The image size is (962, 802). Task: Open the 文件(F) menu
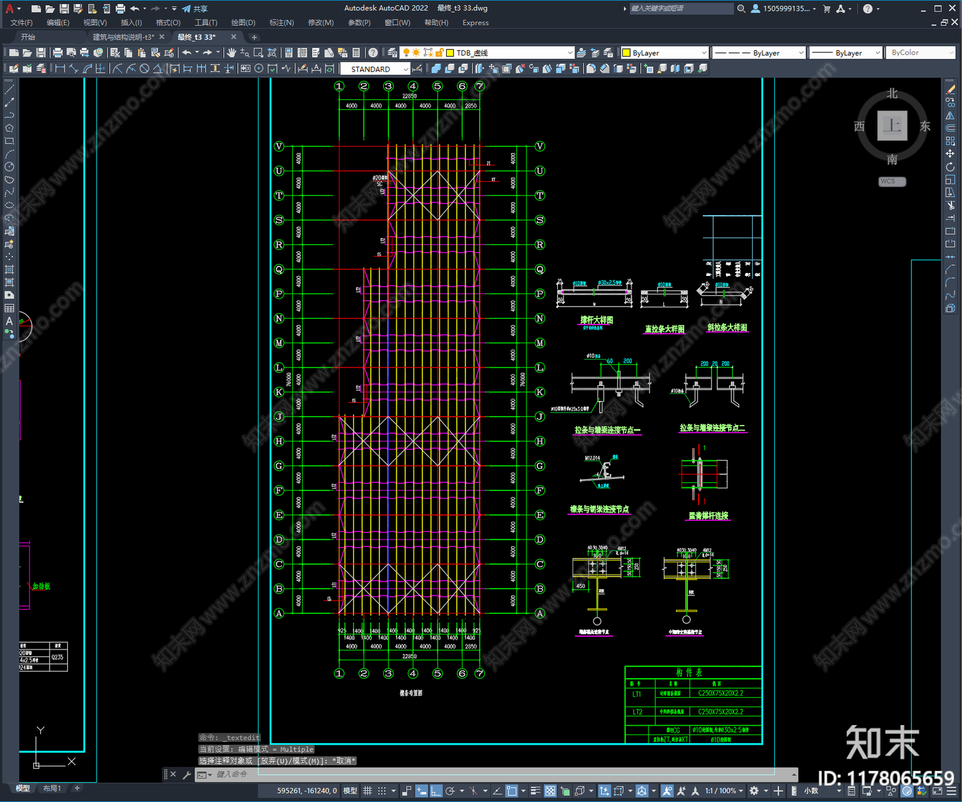tap(22, 23)
